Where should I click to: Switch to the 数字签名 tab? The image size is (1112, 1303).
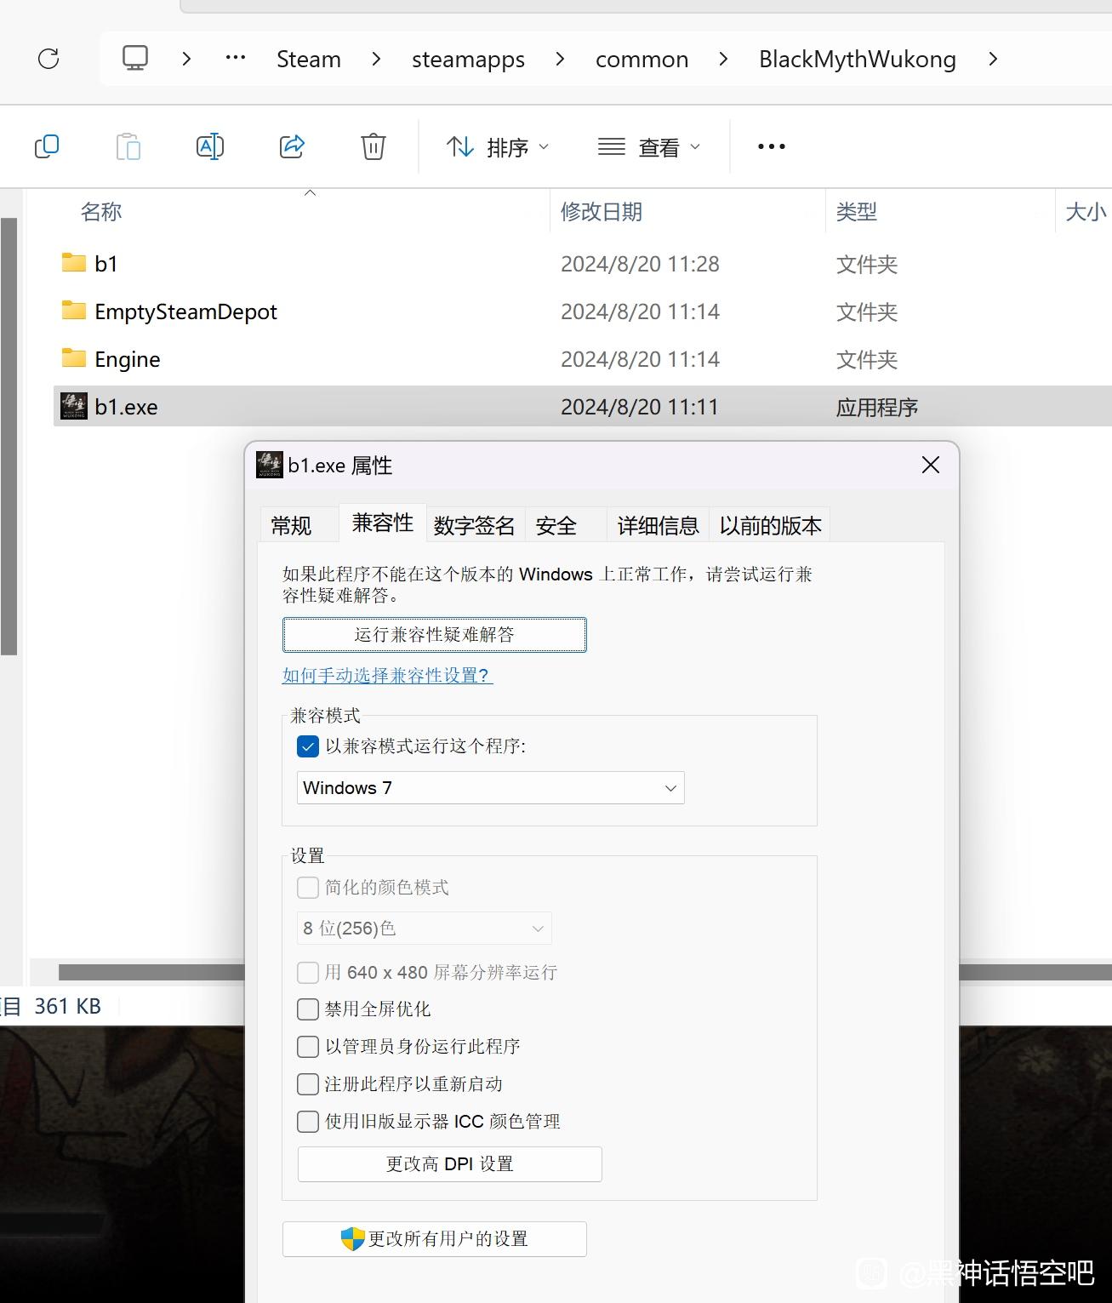pos(474,525)
